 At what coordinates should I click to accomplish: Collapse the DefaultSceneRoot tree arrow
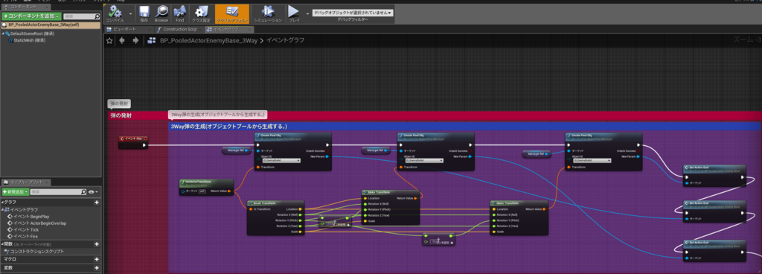tap(3, 34)
